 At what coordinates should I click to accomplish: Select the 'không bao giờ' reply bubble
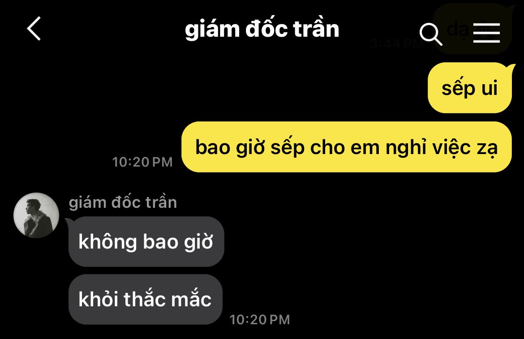coord(146,241)
